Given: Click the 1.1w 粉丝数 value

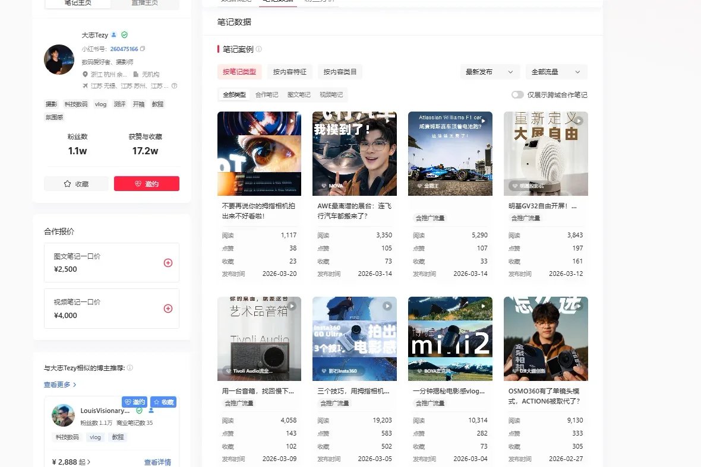Looking at the screenshot, I should 77,151.
